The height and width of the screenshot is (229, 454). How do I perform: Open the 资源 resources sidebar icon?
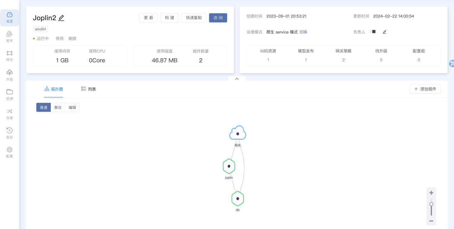9,92
